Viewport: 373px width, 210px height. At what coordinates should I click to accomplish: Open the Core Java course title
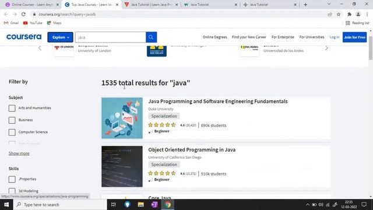160,198
